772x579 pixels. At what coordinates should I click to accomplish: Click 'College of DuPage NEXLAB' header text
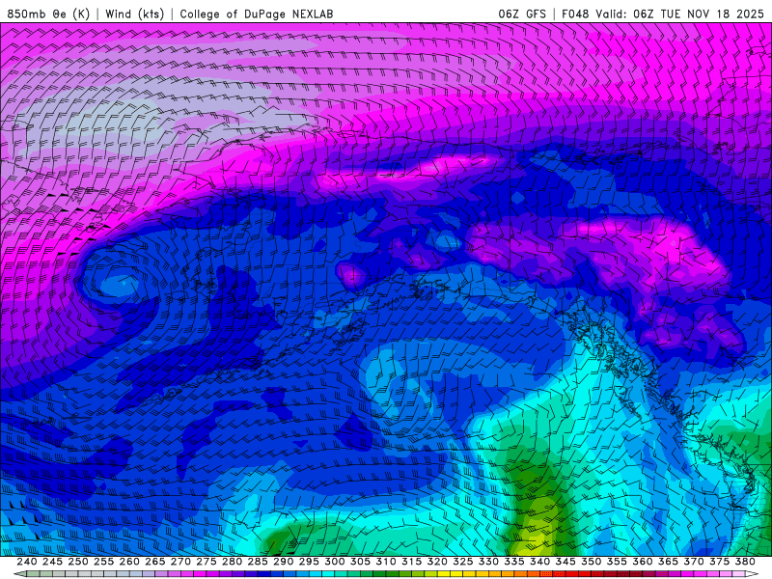pyautogui.click(x=257, y=14)
